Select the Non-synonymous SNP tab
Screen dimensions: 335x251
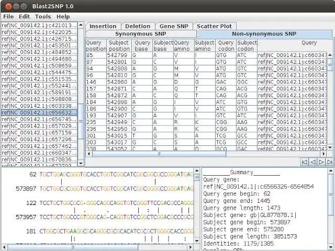(264, 34)
